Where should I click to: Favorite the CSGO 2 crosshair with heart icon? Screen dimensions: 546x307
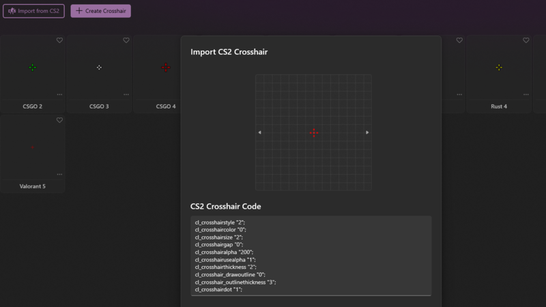59,40
